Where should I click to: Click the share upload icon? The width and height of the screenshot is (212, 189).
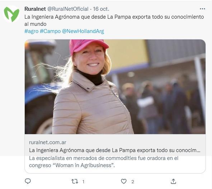pos(173,181)
